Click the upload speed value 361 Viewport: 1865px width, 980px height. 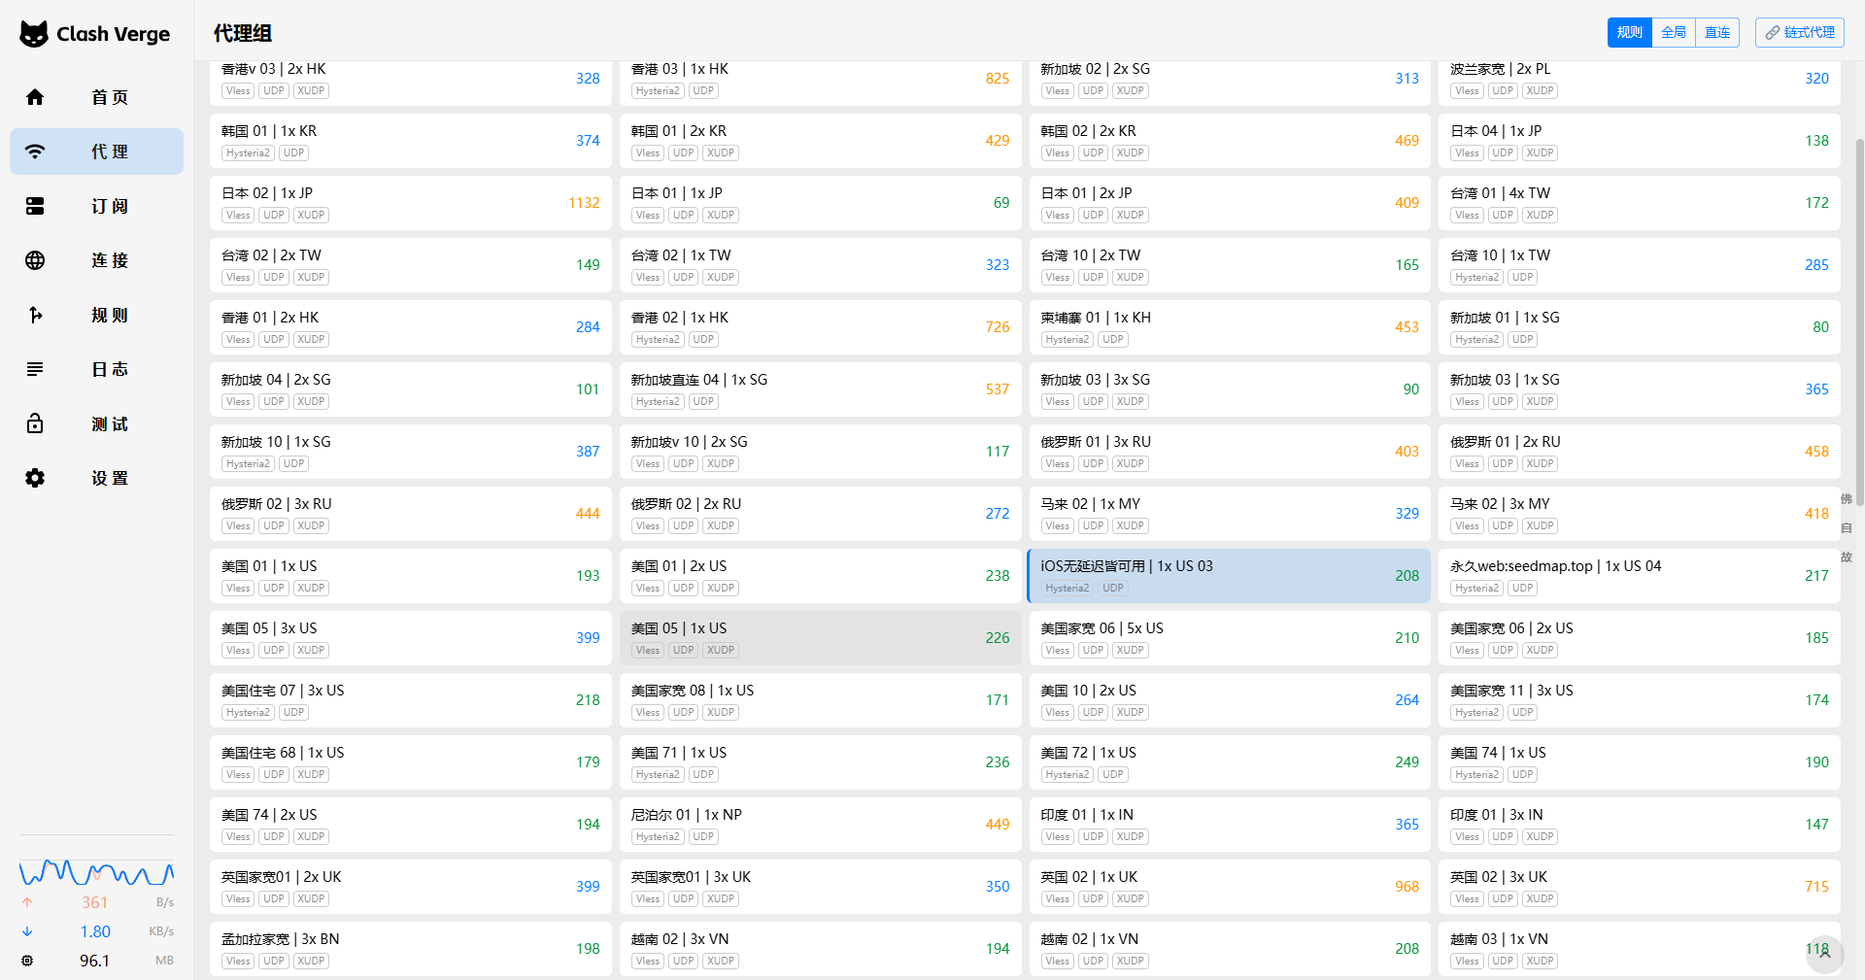(x=94, y=902)
